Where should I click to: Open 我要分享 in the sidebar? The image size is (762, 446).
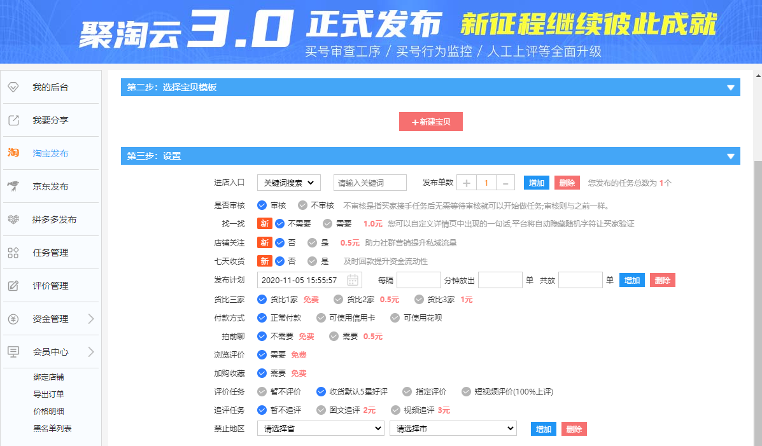pos(50,120)
